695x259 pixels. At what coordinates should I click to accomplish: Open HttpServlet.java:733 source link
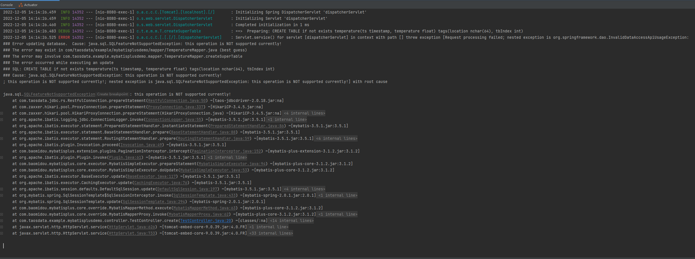pos(132,233)
